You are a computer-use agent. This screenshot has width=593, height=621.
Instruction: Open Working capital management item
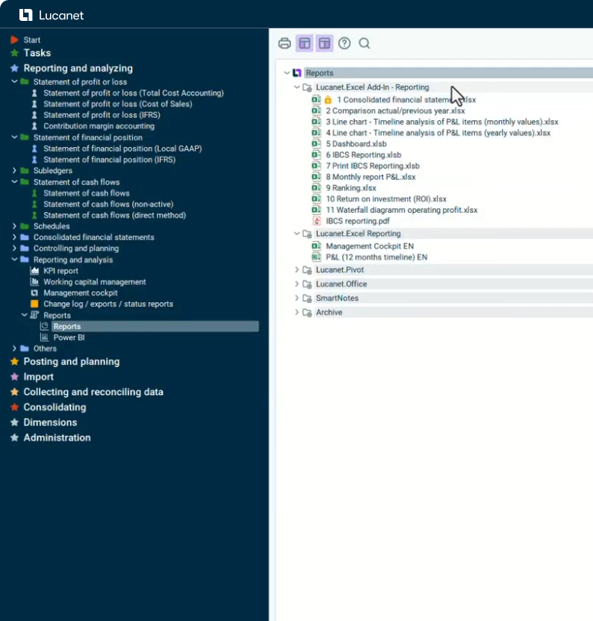coord(94,282)
